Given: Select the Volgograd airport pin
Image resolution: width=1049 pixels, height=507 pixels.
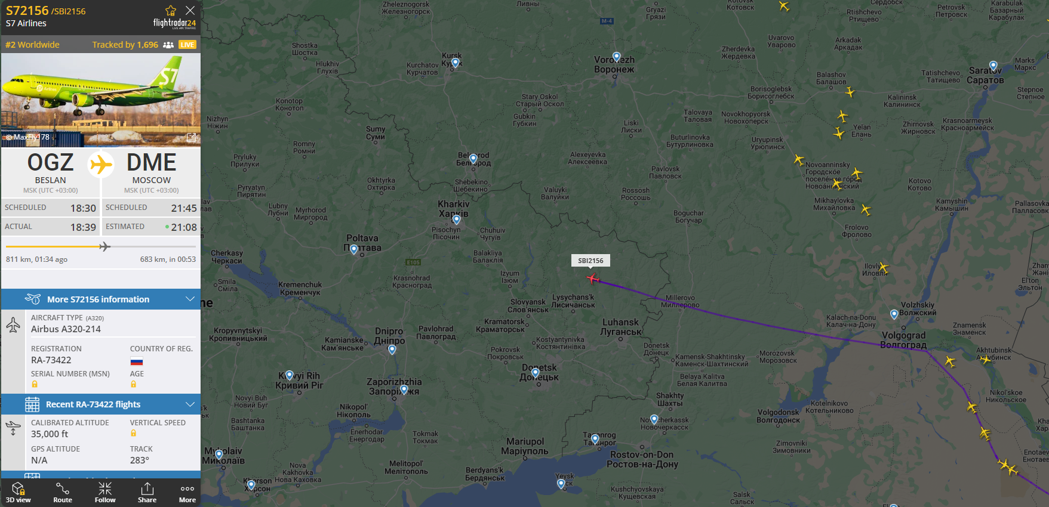Looking at the screenshot, I should [x=894, y=314].
